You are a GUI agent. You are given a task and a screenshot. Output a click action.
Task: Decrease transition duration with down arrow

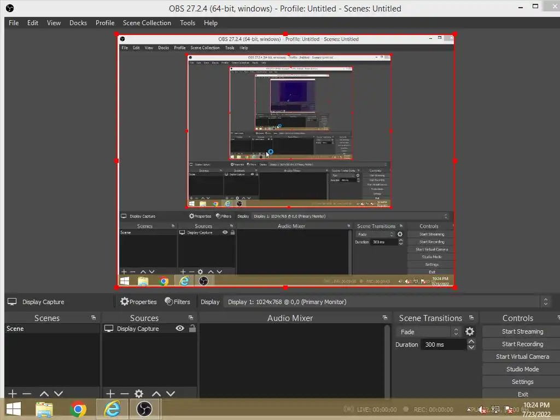[471, 347]
